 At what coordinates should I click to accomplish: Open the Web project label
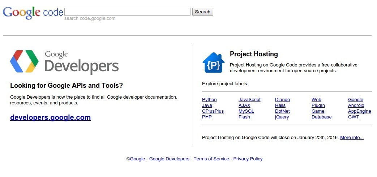pyautogui.click(x=316, y=100)
